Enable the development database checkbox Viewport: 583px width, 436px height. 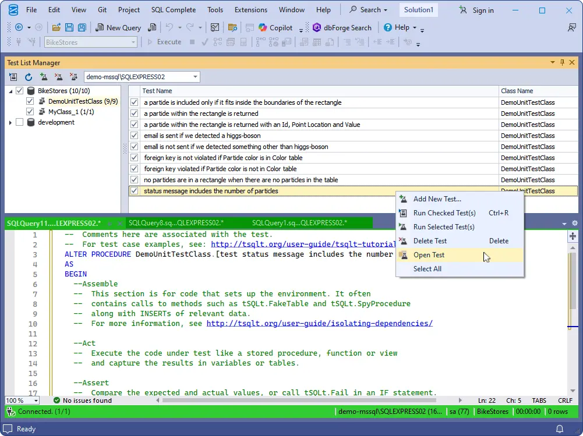pos(19,122)
